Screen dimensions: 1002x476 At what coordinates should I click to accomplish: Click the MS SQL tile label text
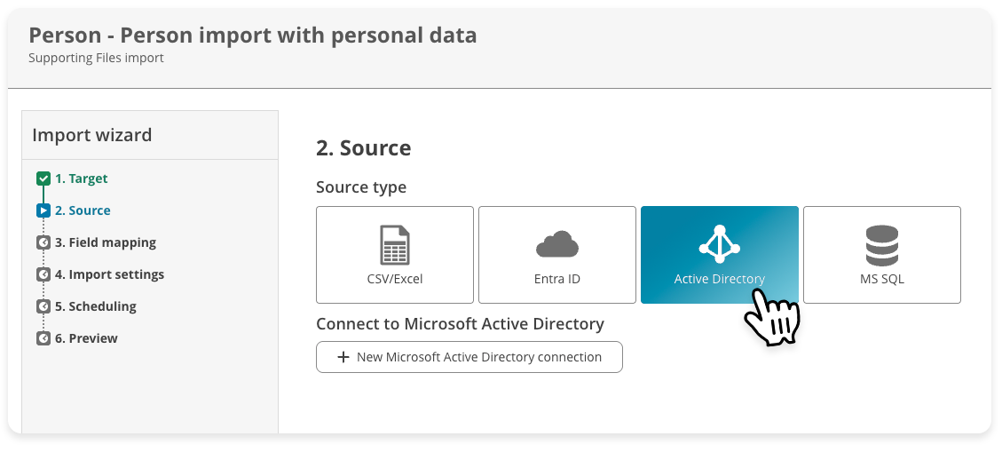[x=881, y=279]
